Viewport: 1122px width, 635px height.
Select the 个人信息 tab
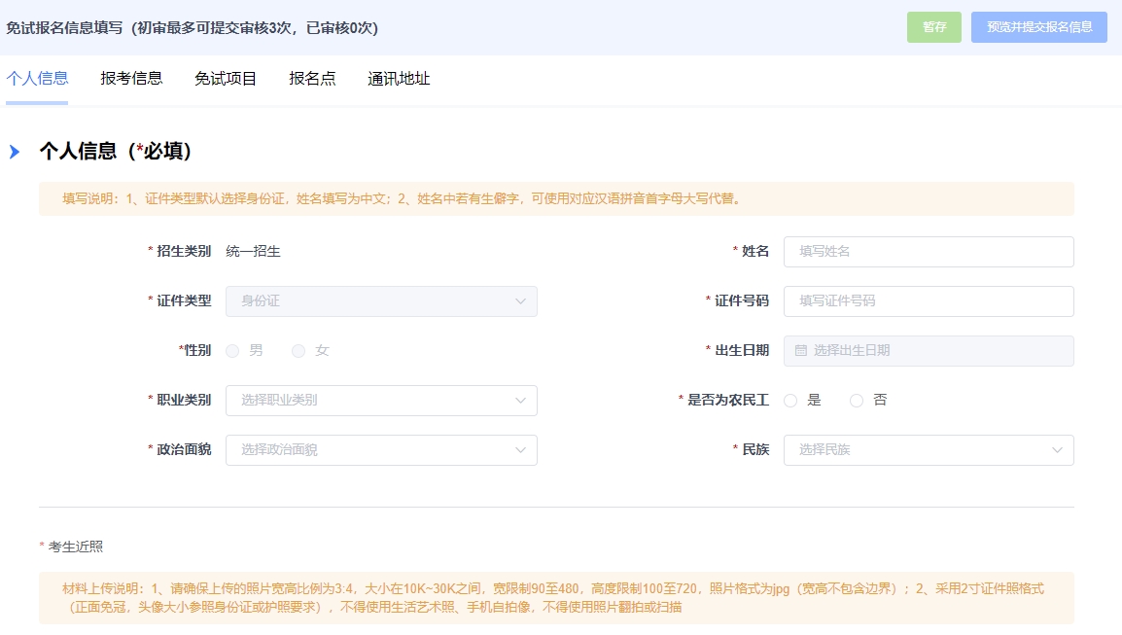point(37,79)
